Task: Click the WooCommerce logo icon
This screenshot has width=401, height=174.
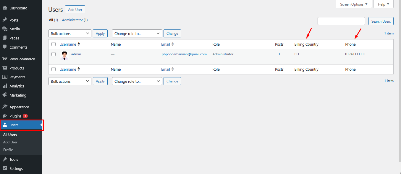Action: pos(5,59)
